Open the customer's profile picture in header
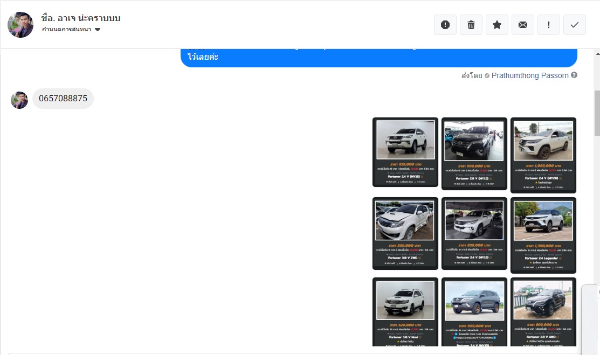The width and height of the screenshot is (600, 355). (x=20, y=25)
